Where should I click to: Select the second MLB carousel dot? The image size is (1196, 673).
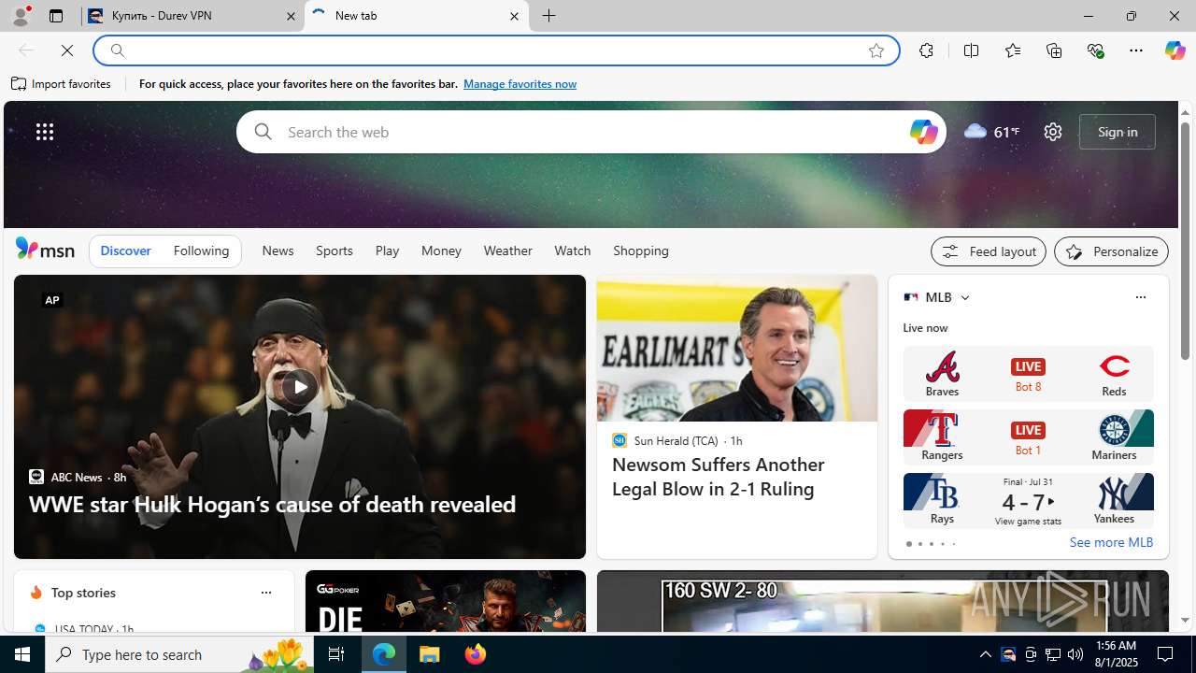click(x=919, y=544)
